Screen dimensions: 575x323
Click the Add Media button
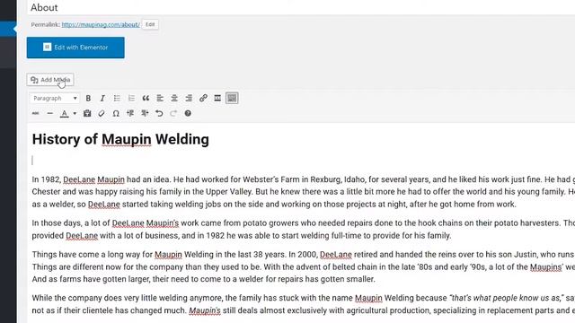[50, 80]
